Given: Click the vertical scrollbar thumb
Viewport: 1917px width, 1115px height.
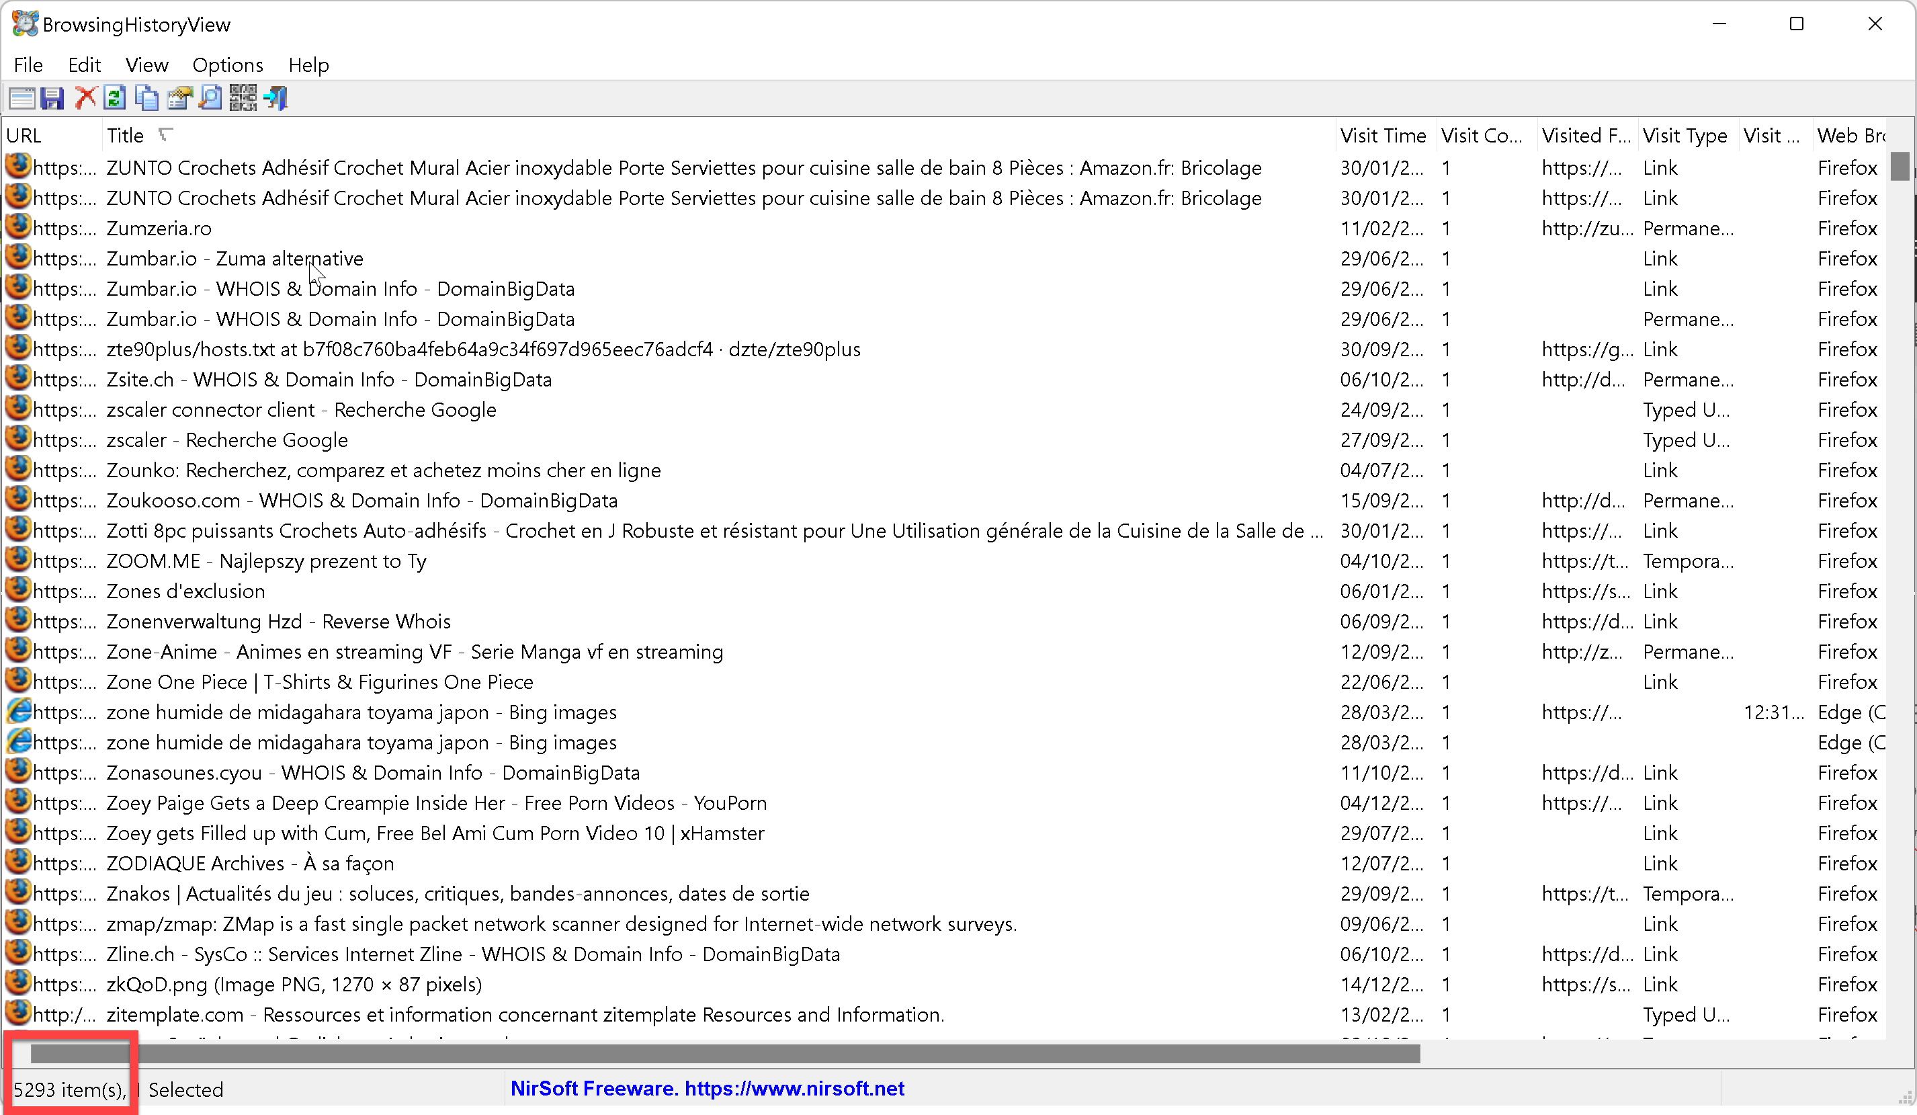Looking at the screenshot, I should tap(1900, 167).
